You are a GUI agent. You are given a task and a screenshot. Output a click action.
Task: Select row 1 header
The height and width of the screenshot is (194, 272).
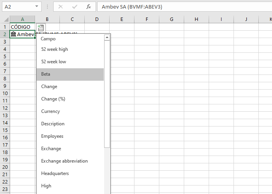tap(5, 27)
